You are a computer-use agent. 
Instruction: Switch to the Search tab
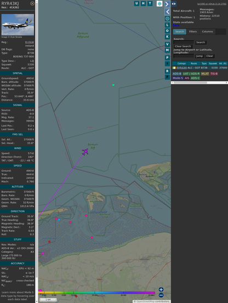(x=180, y=32)
